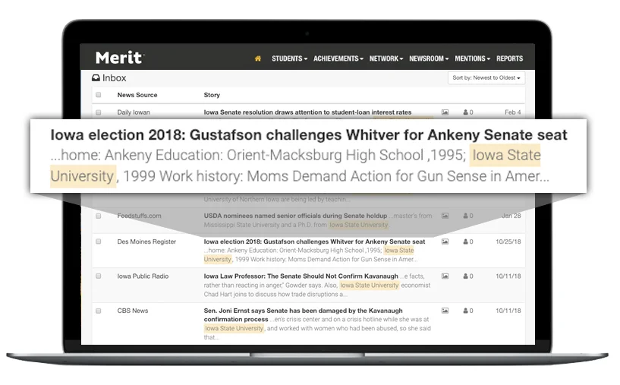Viewport: 620px width, 385px height.
Task: Open image icon for Daily Iowan story
Action: pos(445,112)
